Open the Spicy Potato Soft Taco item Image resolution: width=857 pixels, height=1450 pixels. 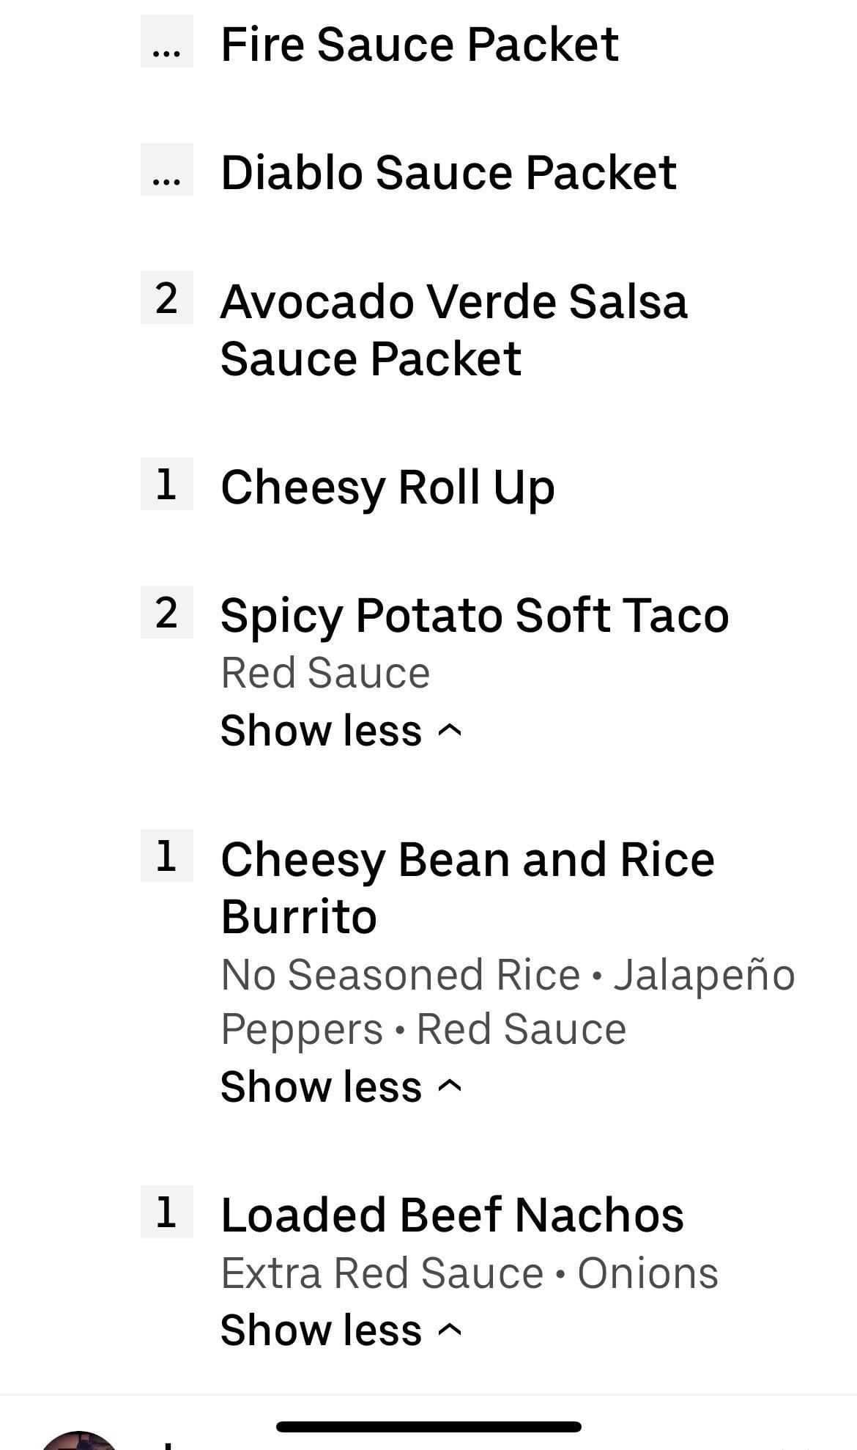tap(475, 615)
